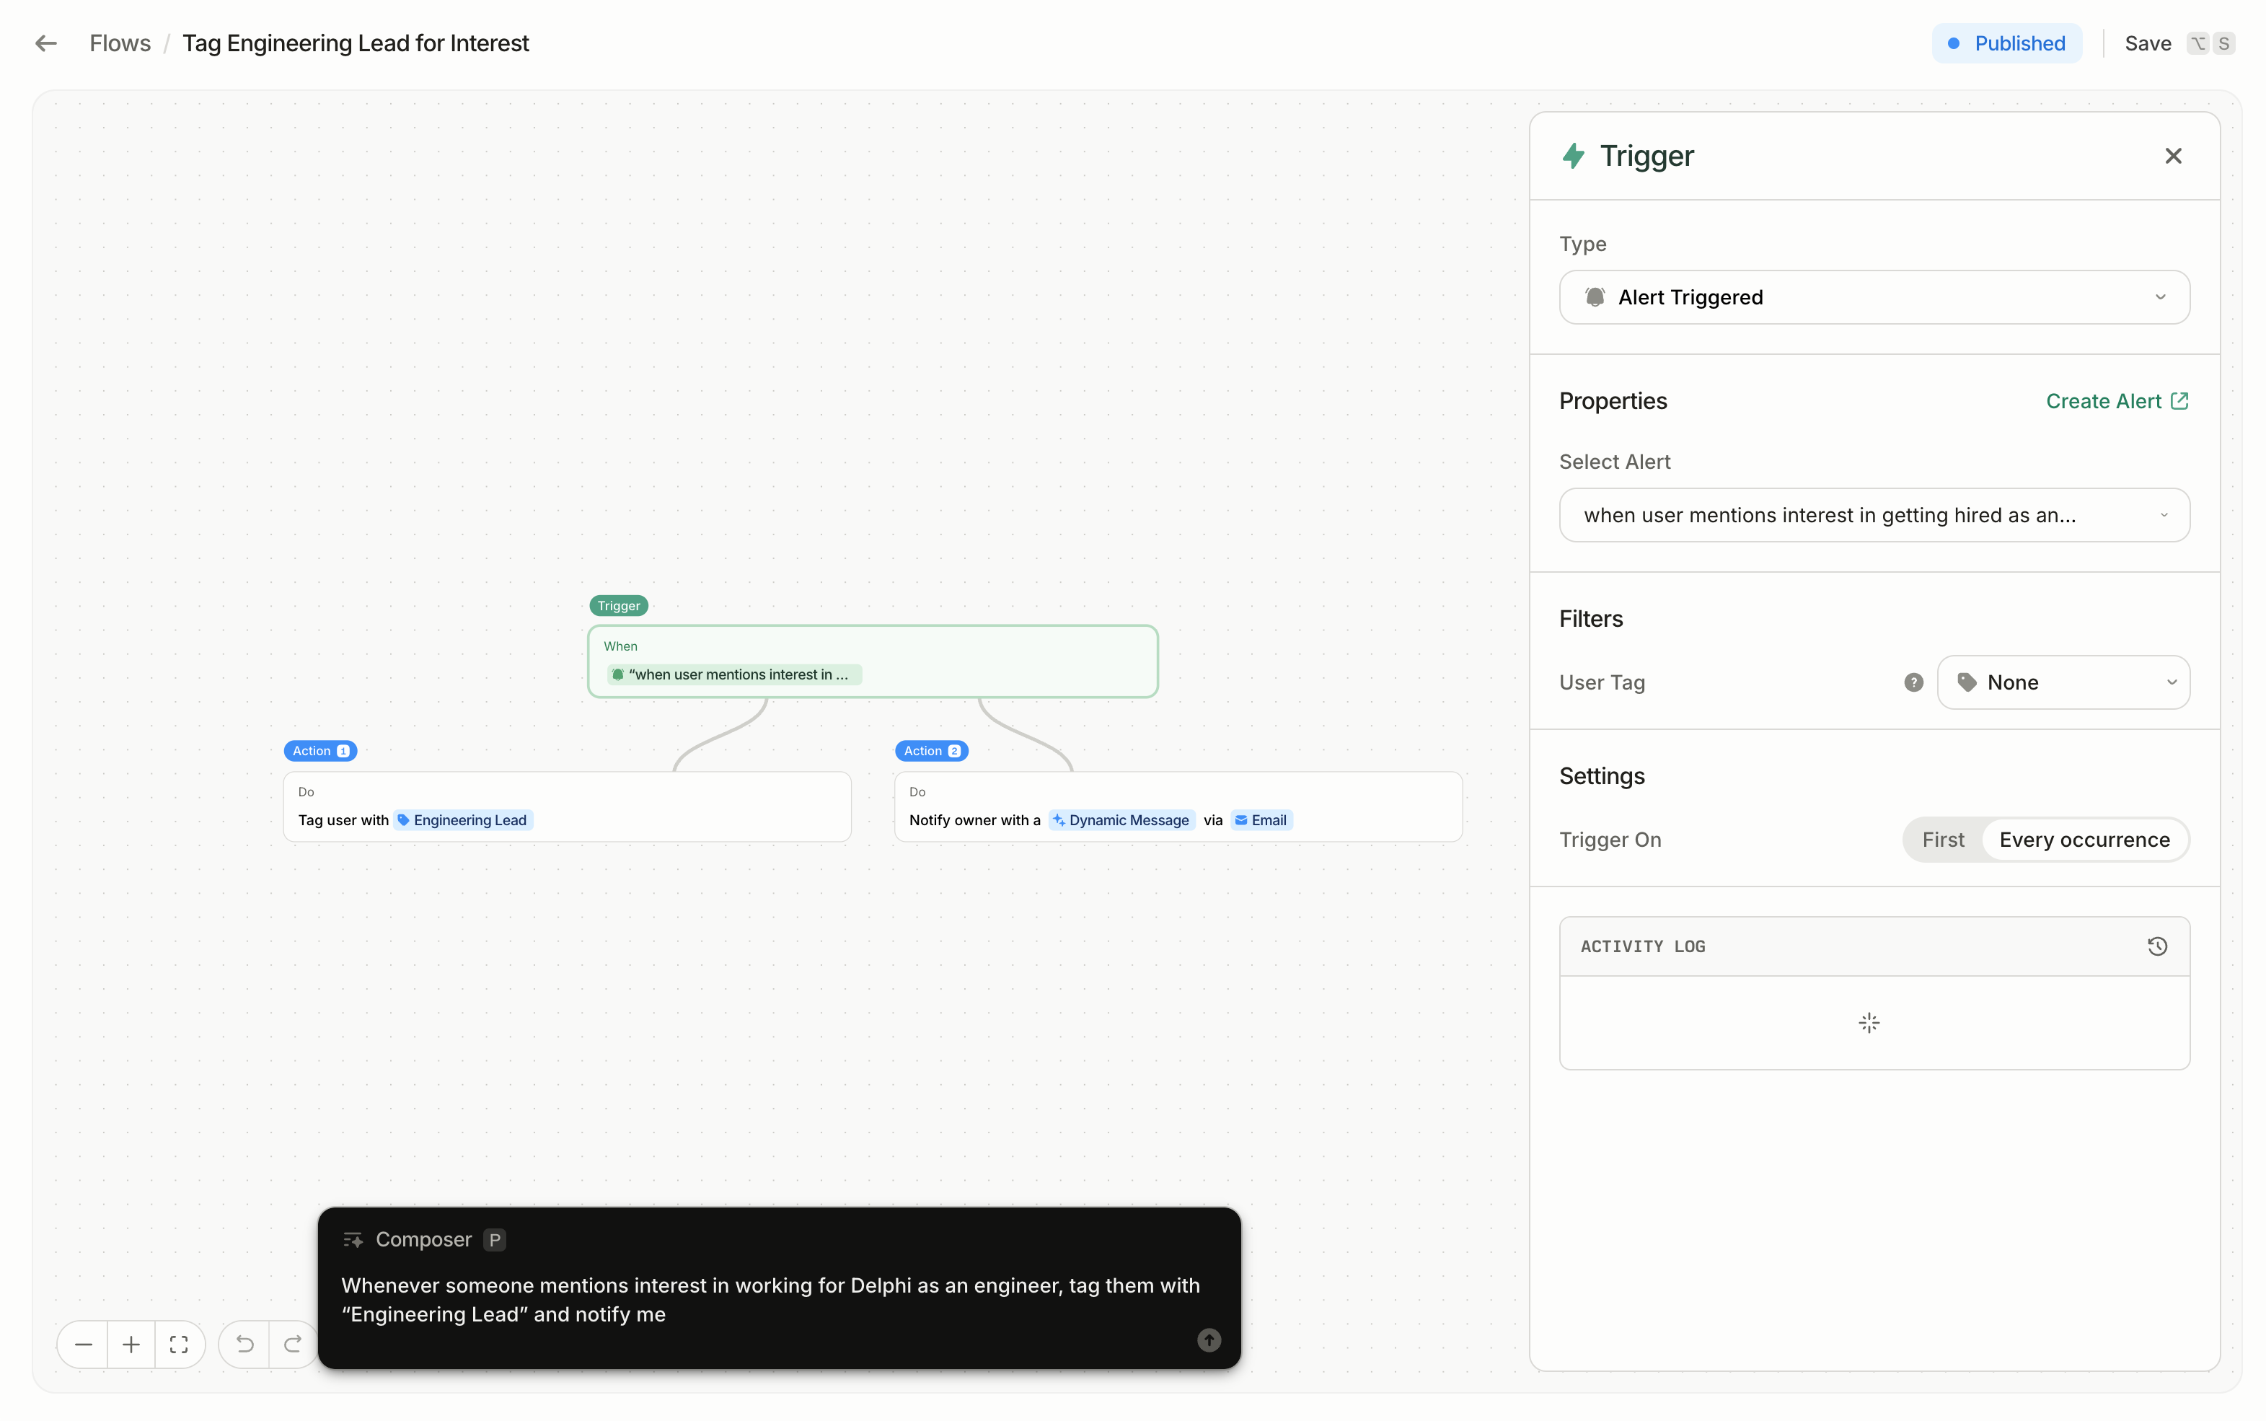Image resolution: width=2266 pixels, height=1421 pixels.
Task: Toggle the Published status badge
Action: [2006, 43]
